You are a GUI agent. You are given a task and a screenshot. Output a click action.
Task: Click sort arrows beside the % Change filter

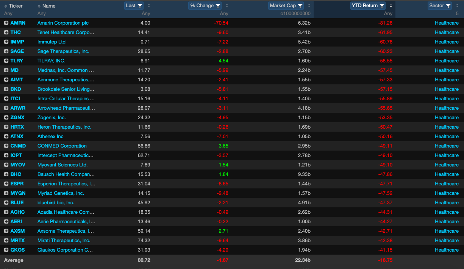click(x=227, y=6)
